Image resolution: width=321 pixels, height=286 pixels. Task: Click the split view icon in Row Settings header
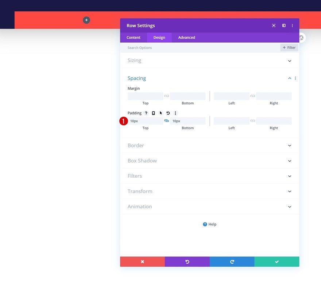click(284, 26)
